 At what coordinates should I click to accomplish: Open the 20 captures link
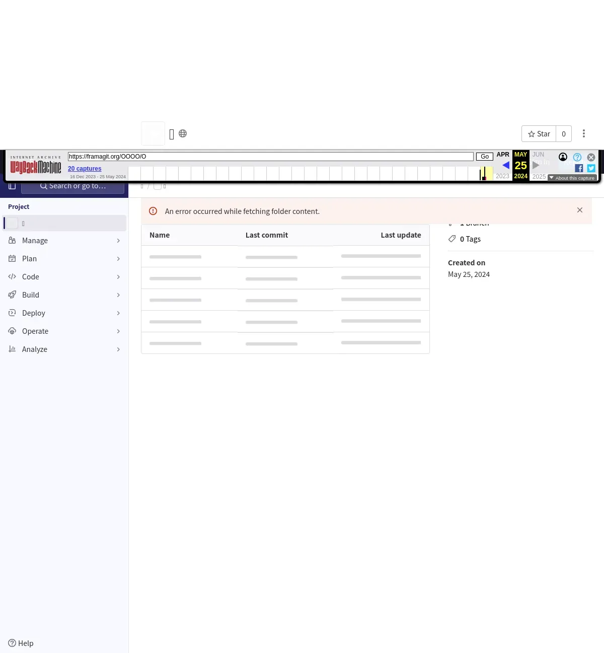point(85,169)
